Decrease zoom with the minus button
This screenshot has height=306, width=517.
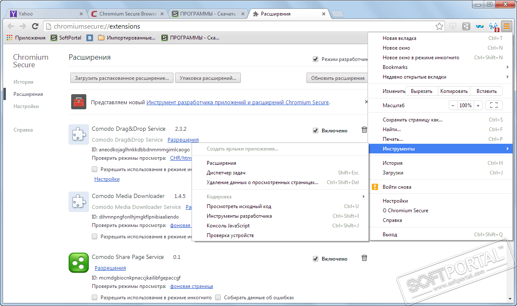(453, 106)
